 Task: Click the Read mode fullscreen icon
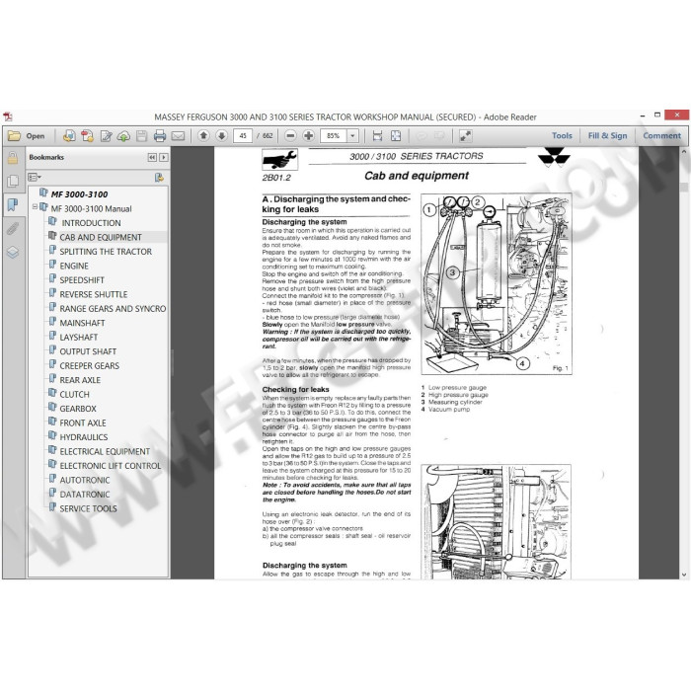465,136
